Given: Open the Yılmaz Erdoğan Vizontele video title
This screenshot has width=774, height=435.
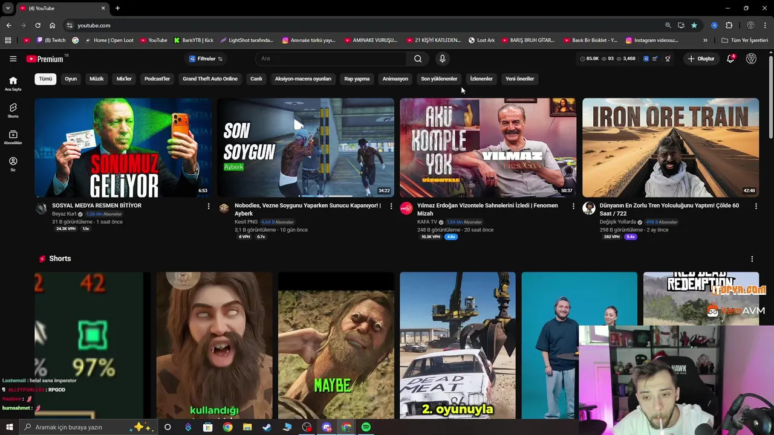Looking at the screenshot, I should pos(487,210).
